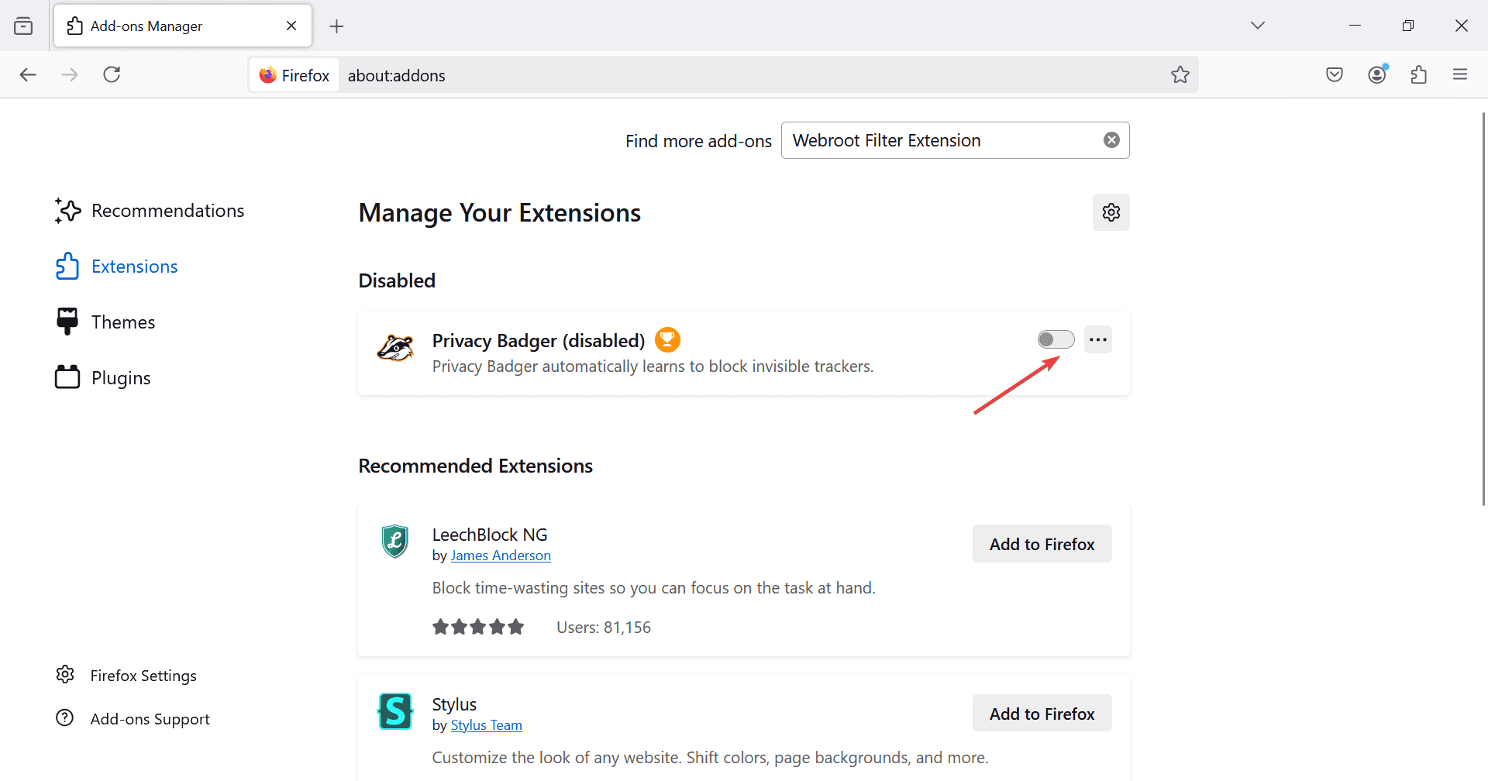Click the Disabled section heading
The width and height of the screenshot is (1488, 781).
(397, 280)
